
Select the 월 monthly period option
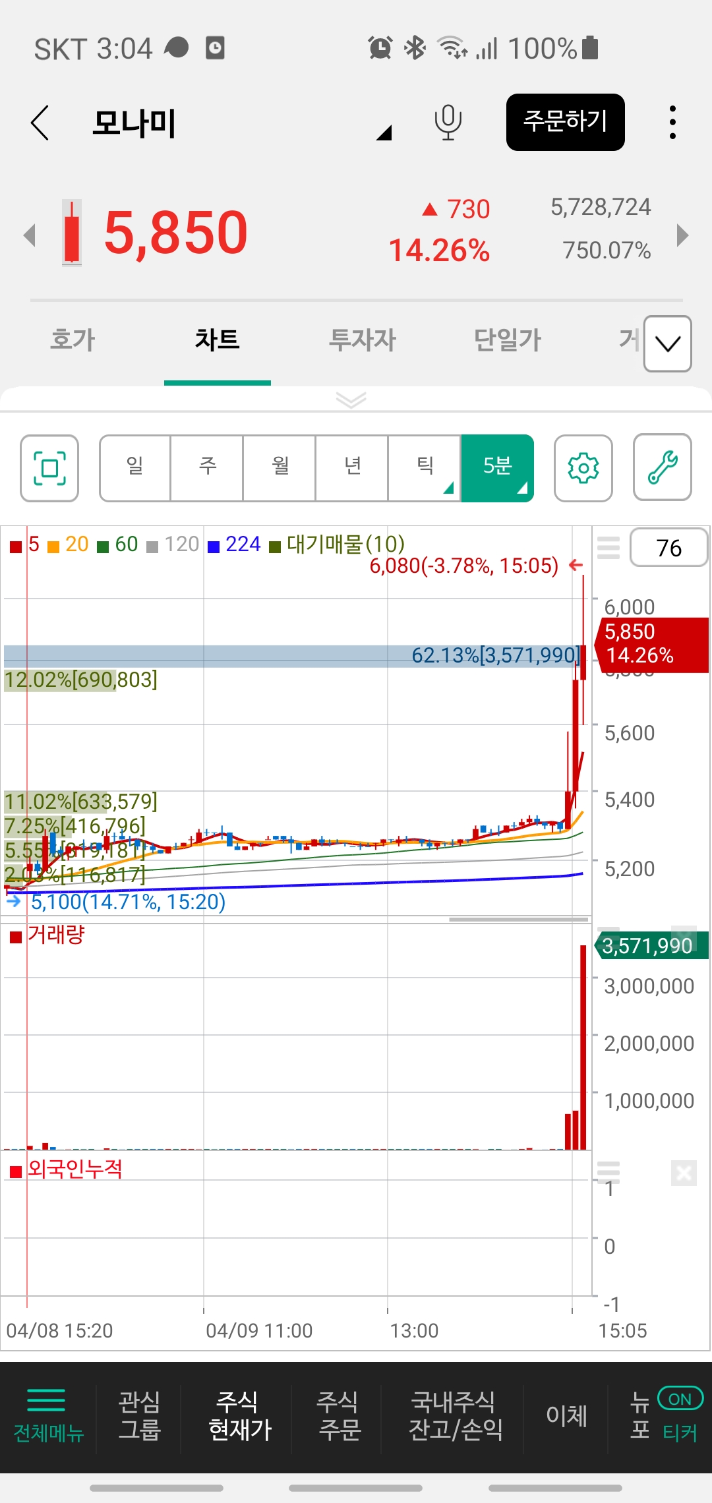coord(280,468)
